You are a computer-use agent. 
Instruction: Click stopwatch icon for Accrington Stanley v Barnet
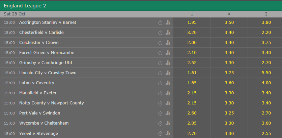pos(160,22)
